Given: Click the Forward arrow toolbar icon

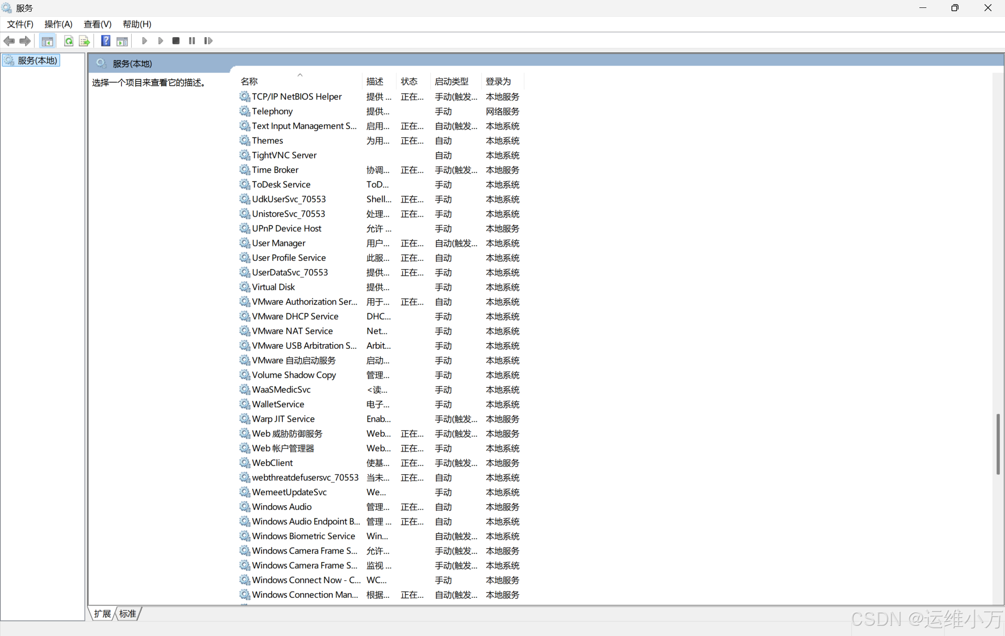Looking at the screenshot, I should click(x=25, y=41).
